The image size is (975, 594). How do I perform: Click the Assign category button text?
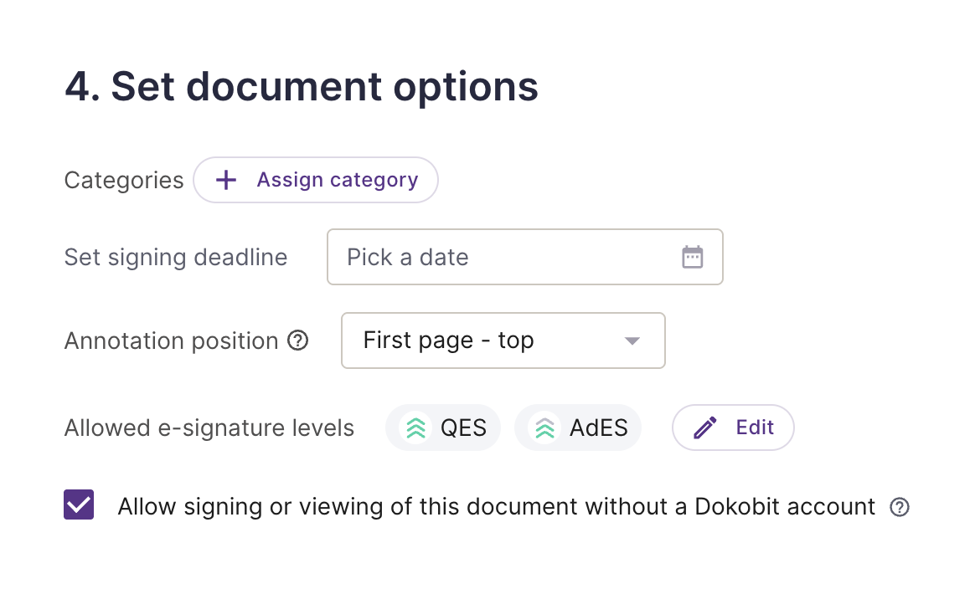(337, 180)
